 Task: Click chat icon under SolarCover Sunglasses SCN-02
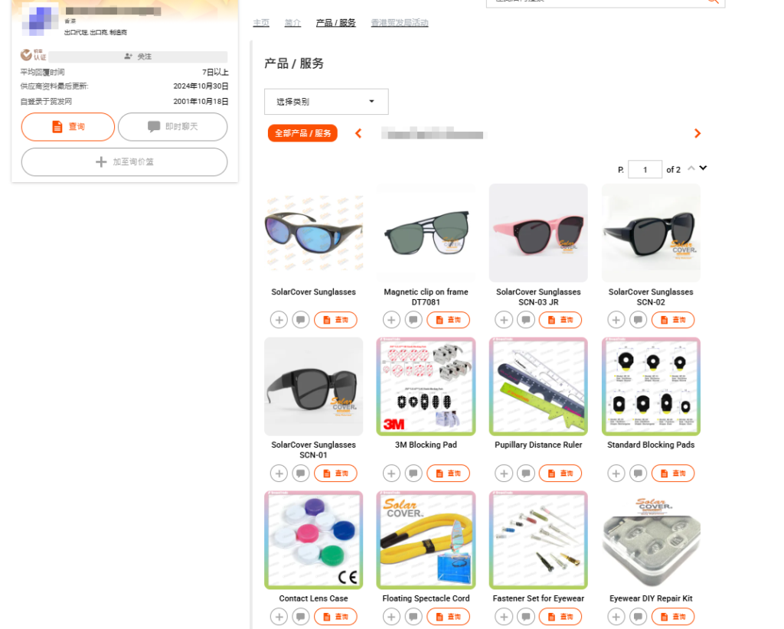point(639,320)
